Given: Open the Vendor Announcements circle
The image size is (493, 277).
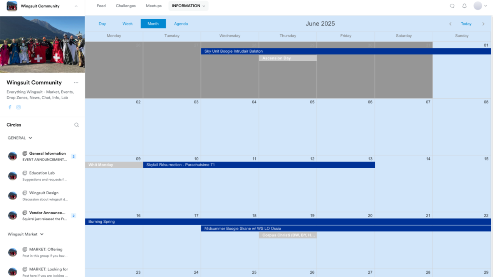Looking at the screenshot, I should tap(42, 215).
